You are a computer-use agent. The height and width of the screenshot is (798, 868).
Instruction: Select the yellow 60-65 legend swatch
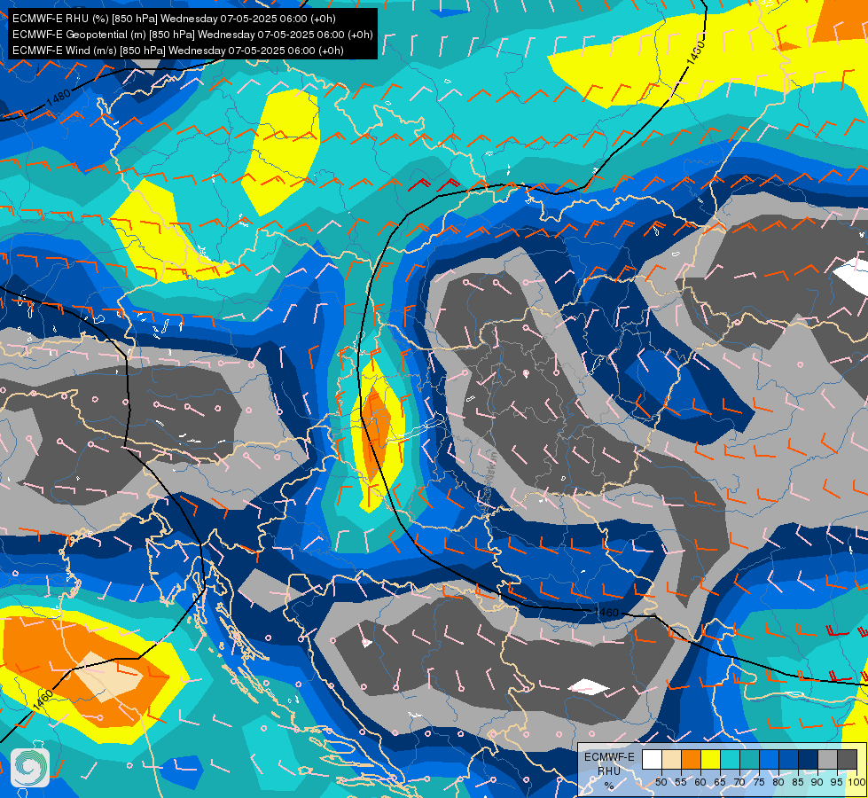tap(711, 759)
